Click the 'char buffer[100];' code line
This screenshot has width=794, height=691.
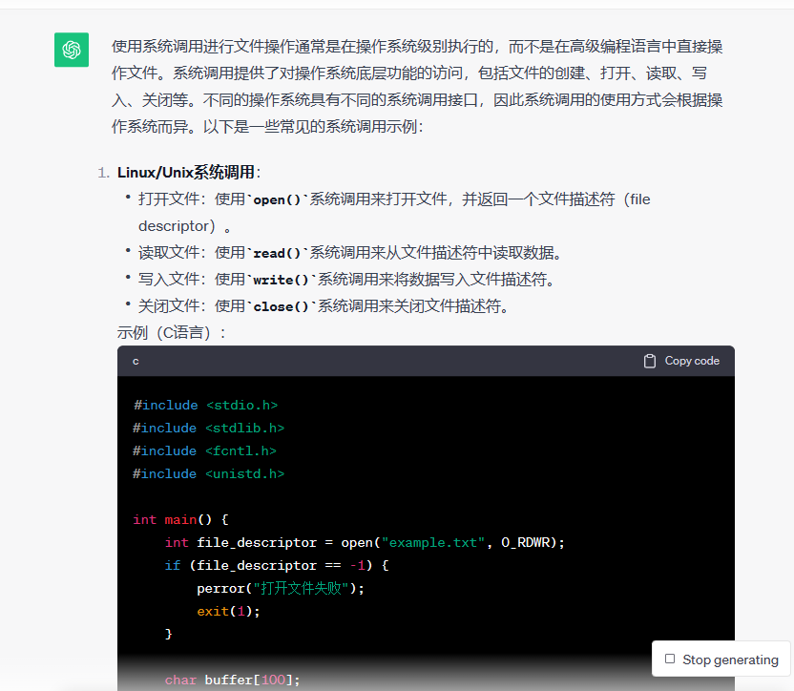point(233,680)
